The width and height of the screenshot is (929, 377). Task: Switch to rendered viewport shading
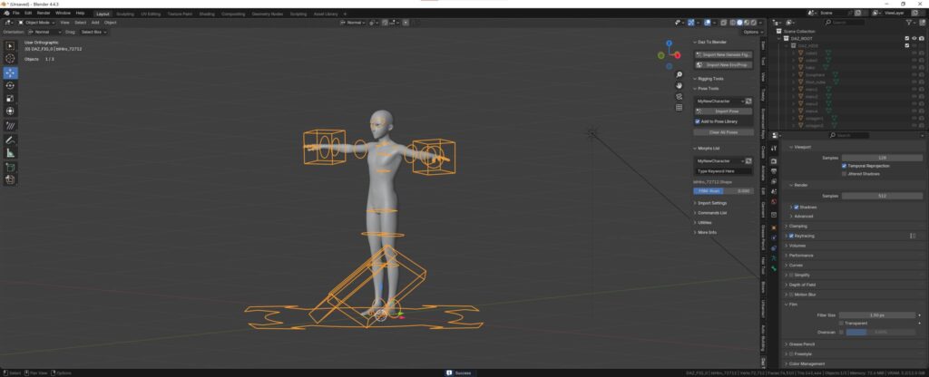[x=752, y=23]
